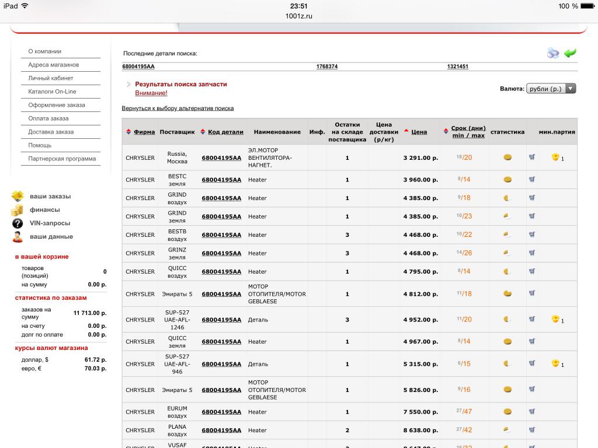Sort table by Цена column header
The height and width of the screenshot is (448, 598).
coord(419,132)
